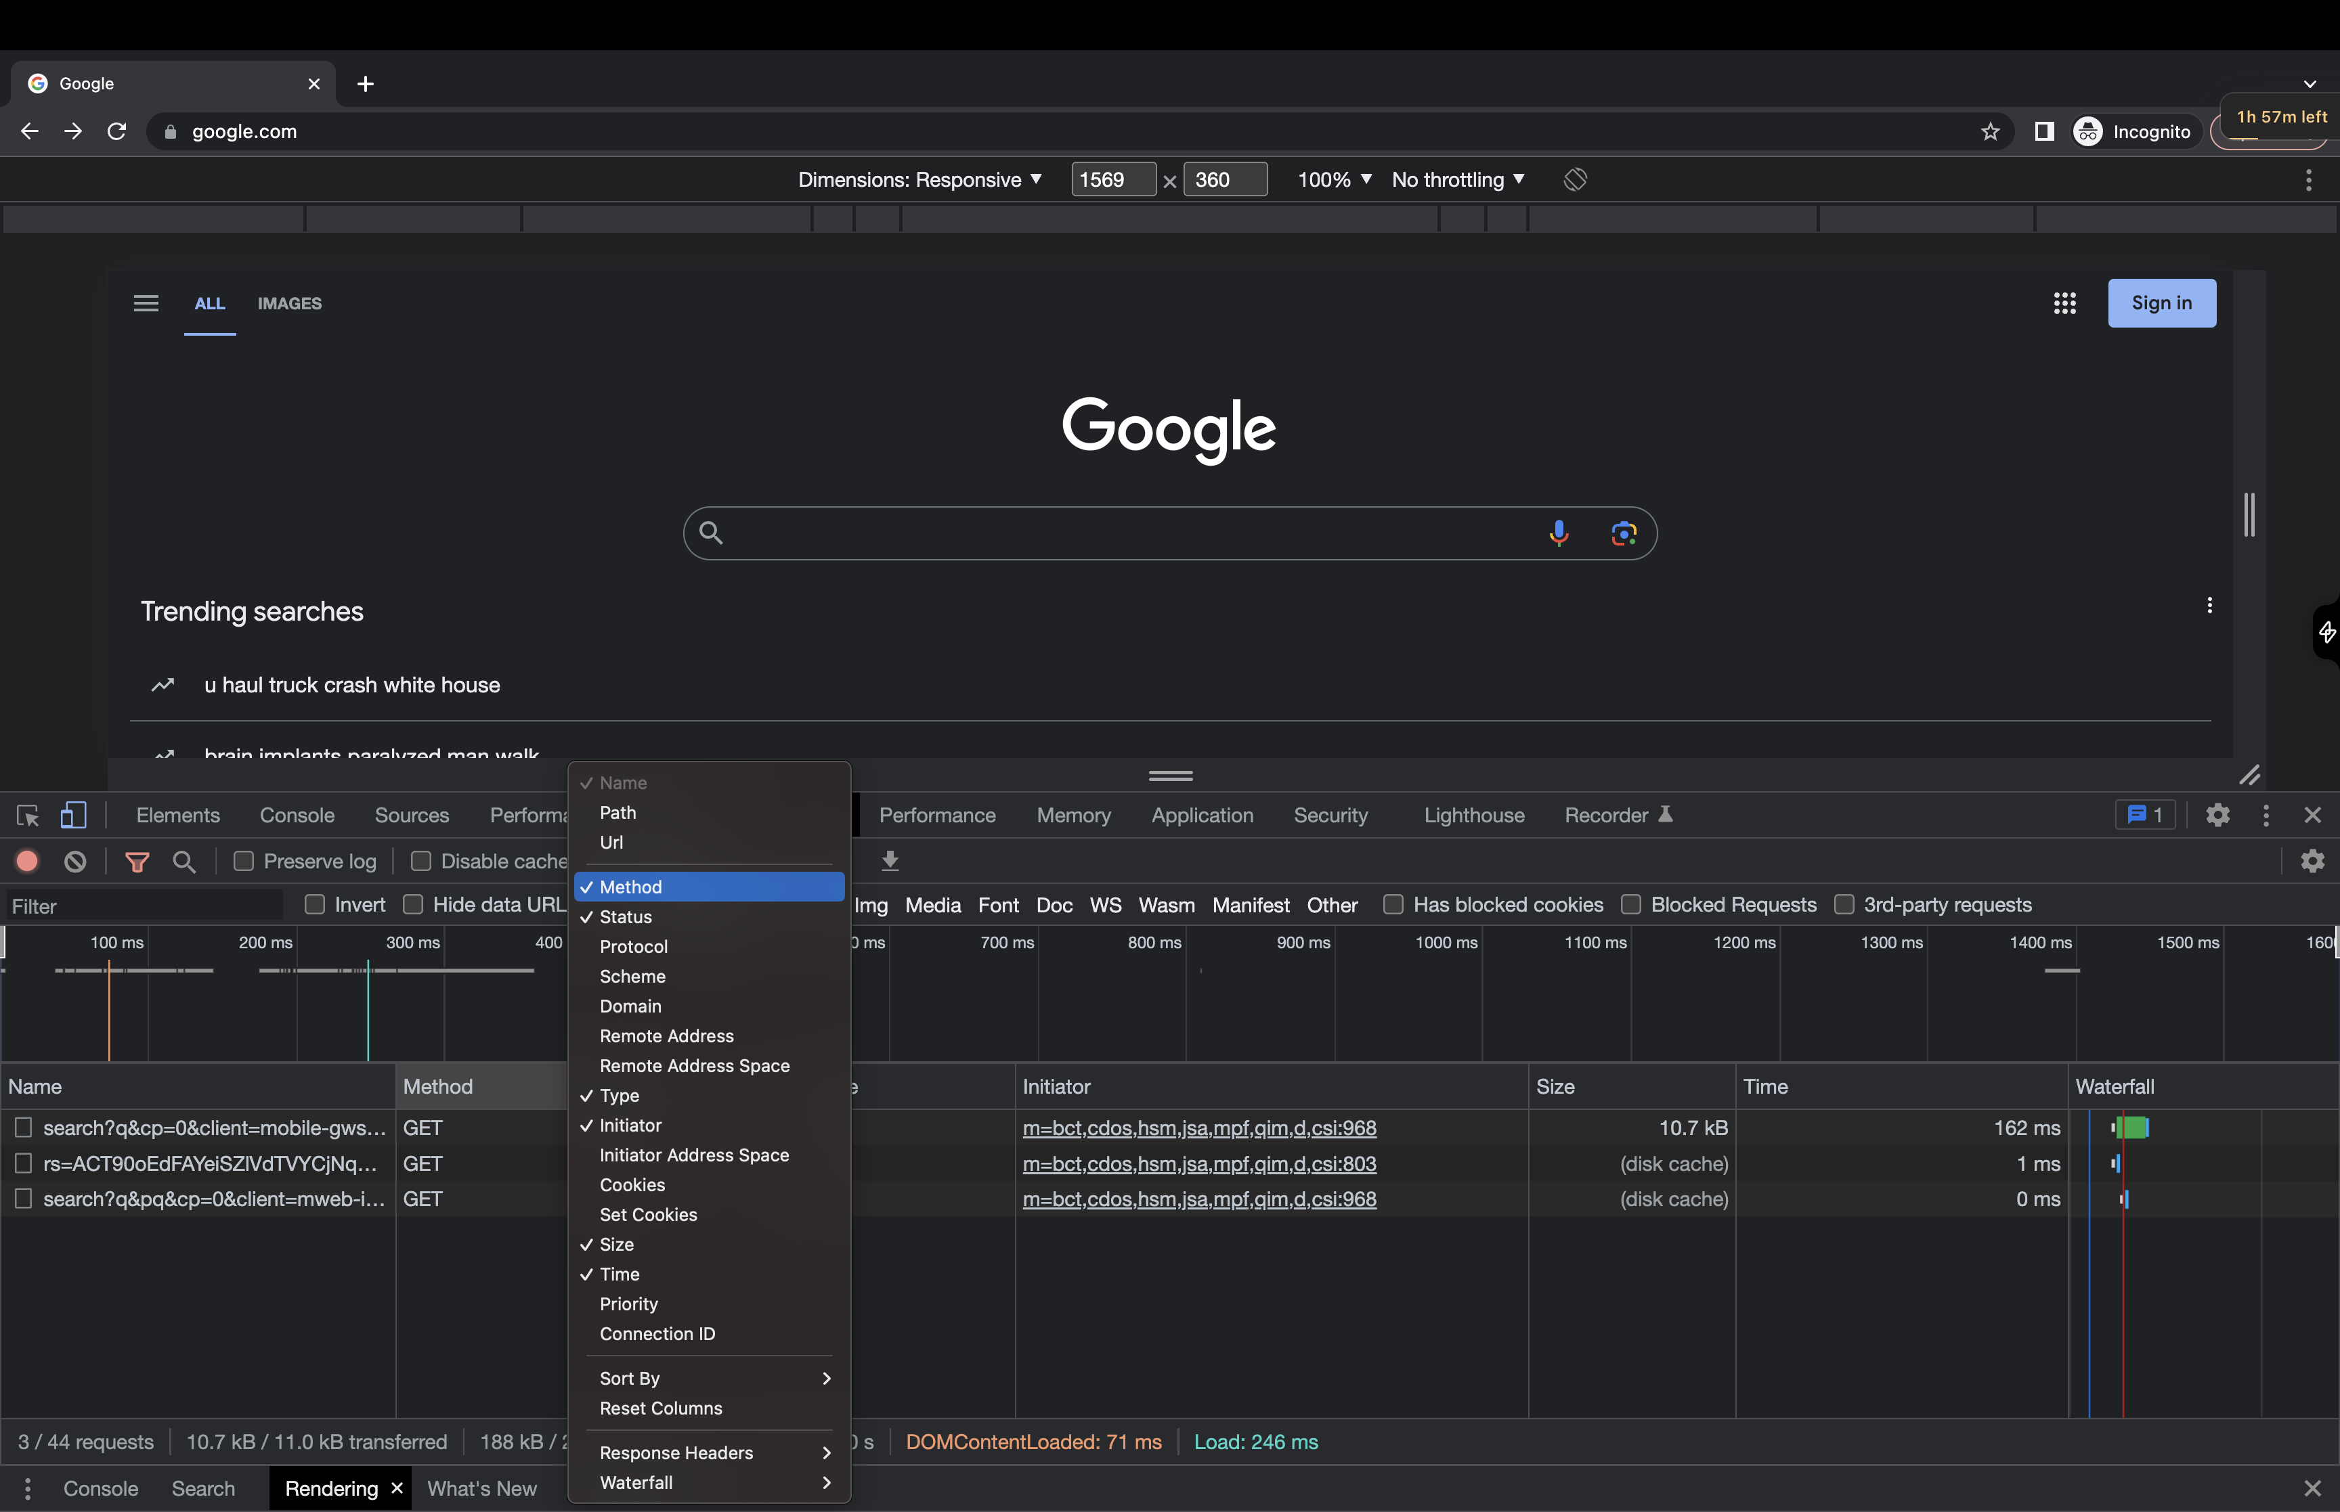The width and height of the screenshot is (2340, 1512).
Task: Filter by Manifest resource type
Action: coord(1250,905)
